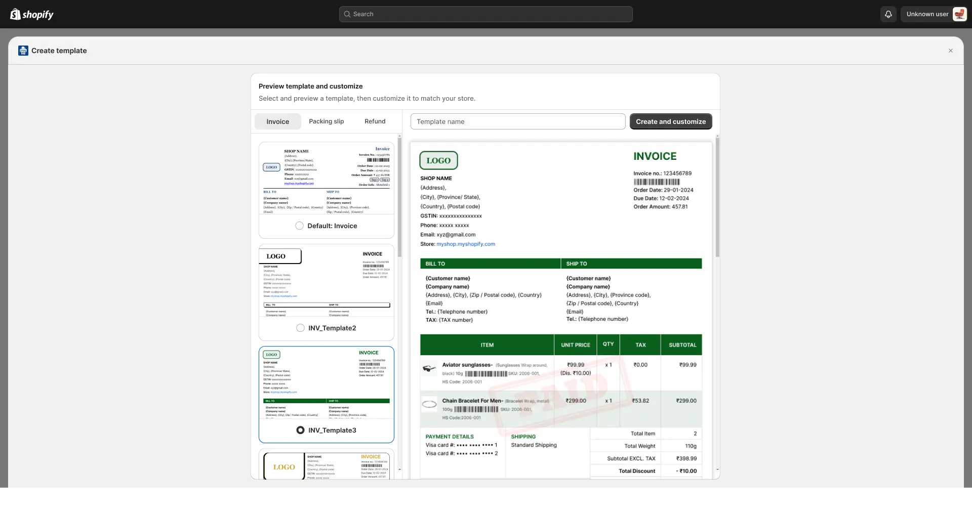Image resolution: width=972 pixels, height=518 pixels.
Task: Switch to the Refund tab
Action: (375, 121)
